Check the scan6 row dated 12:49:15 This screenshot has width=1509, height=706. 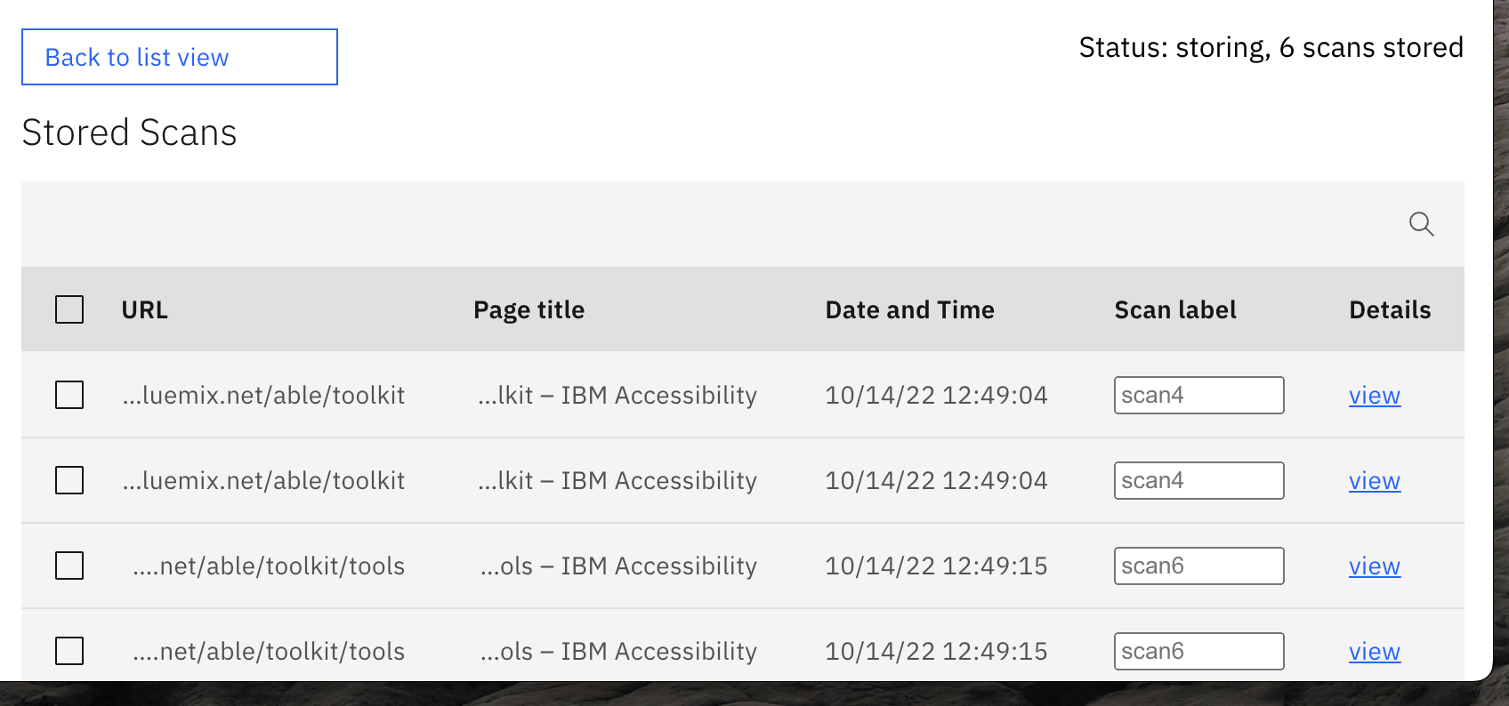[x=69, y=566]
